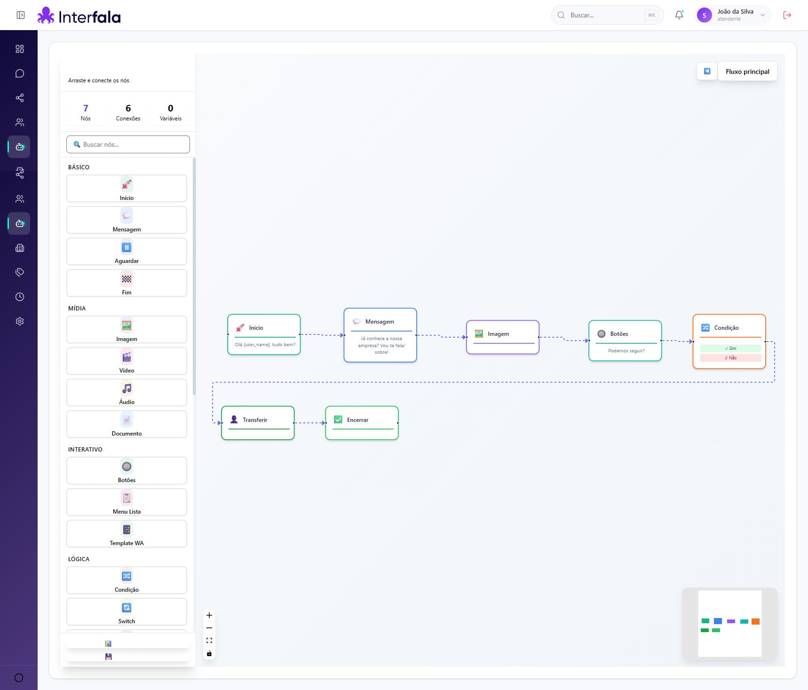
Task: Select the Aguardar node in Básico list
Action: [x=127, y=252]
